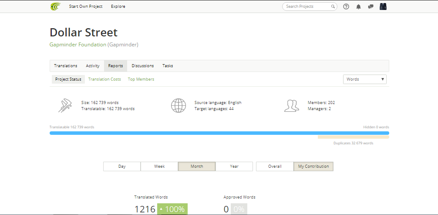Click the 'Translated Words' heading

tap(151, 197)
